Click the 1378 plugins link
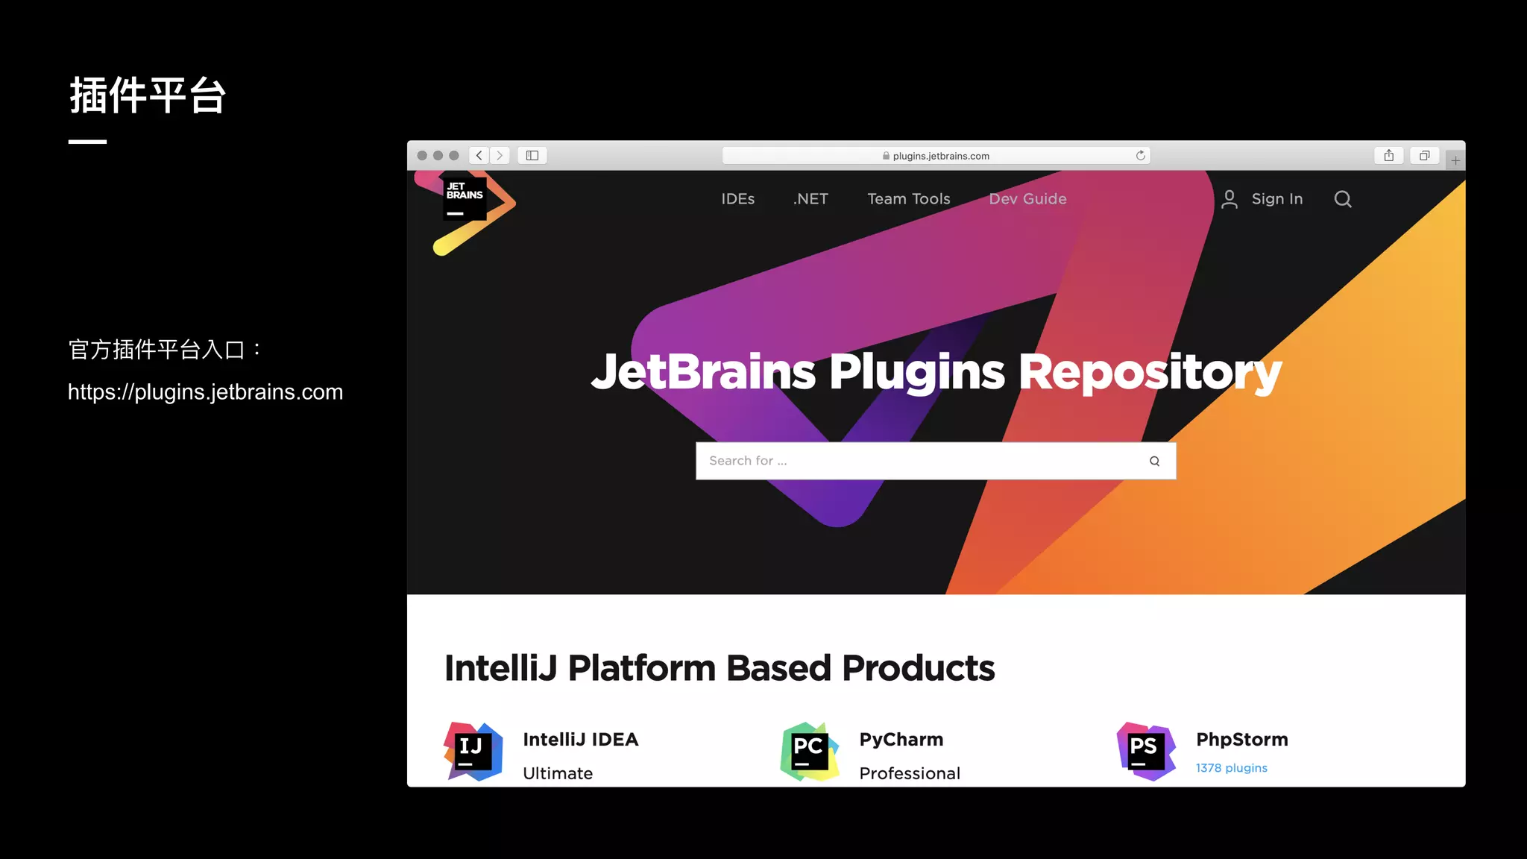The image size is (1527, 859). coord(1232,768)
